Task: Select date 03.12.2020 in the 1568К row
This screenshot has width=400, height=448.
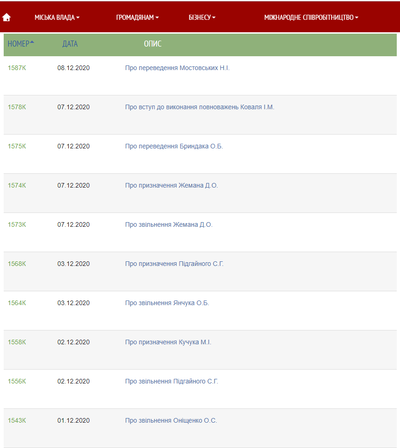Action: tap(73, 264)
